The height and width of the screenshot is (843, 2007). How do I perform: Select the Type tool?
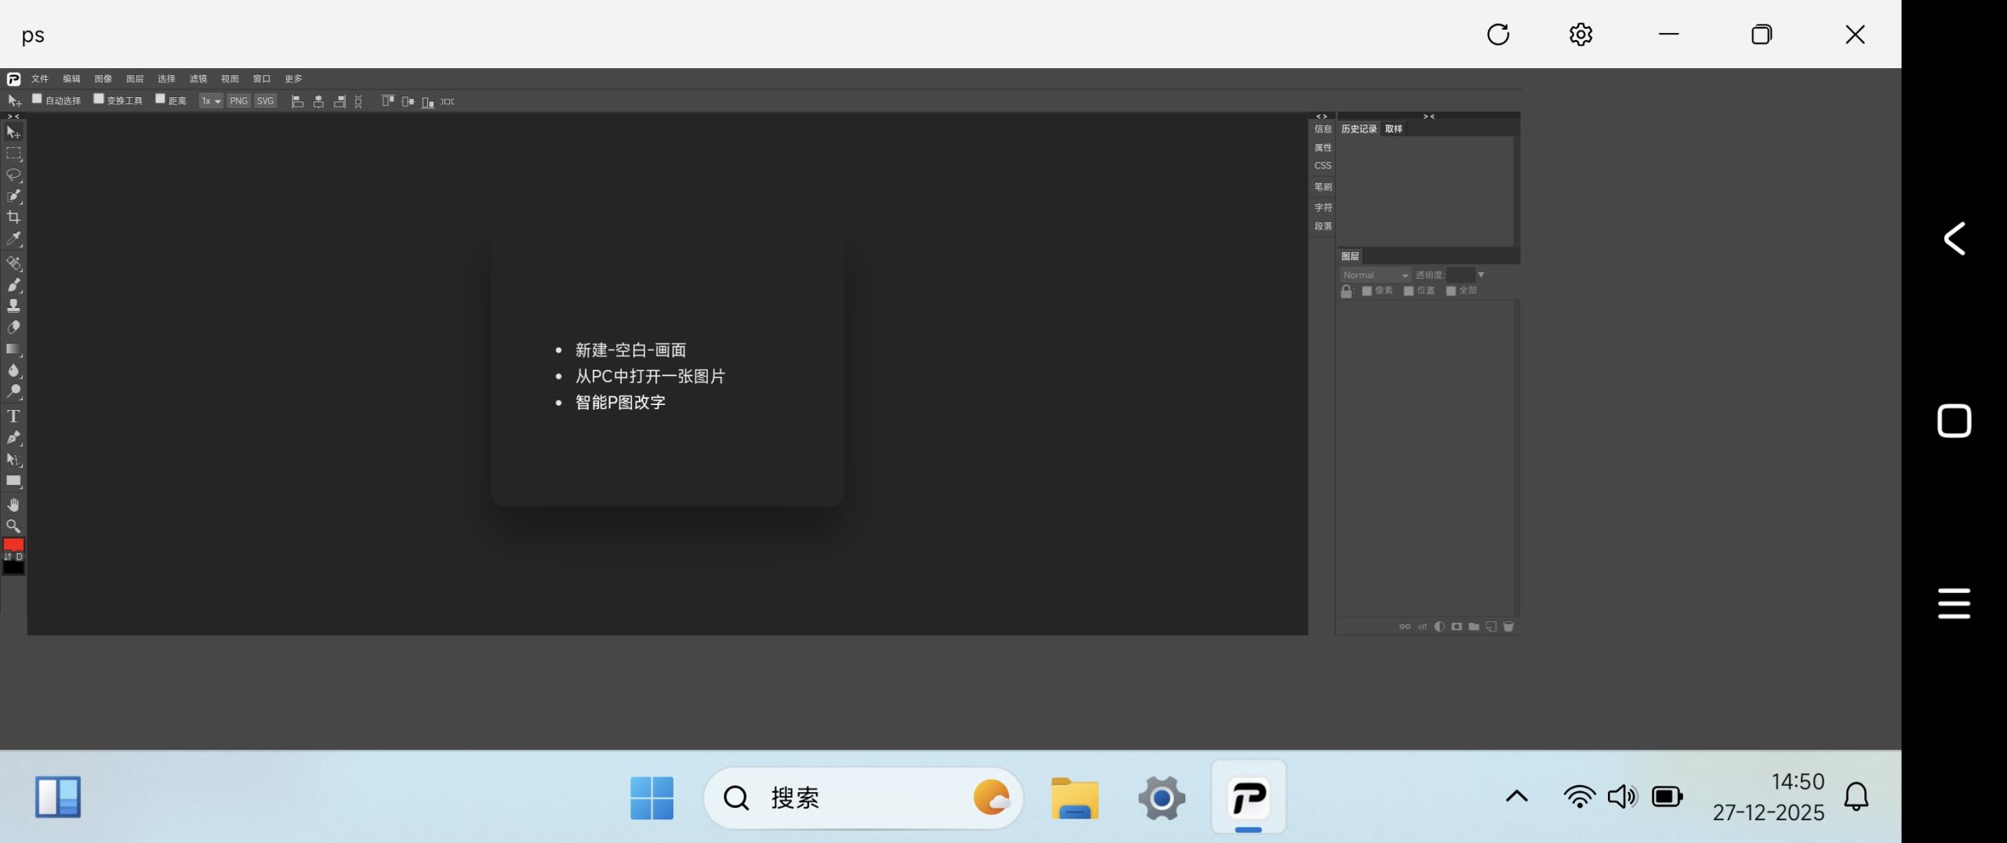13,416
